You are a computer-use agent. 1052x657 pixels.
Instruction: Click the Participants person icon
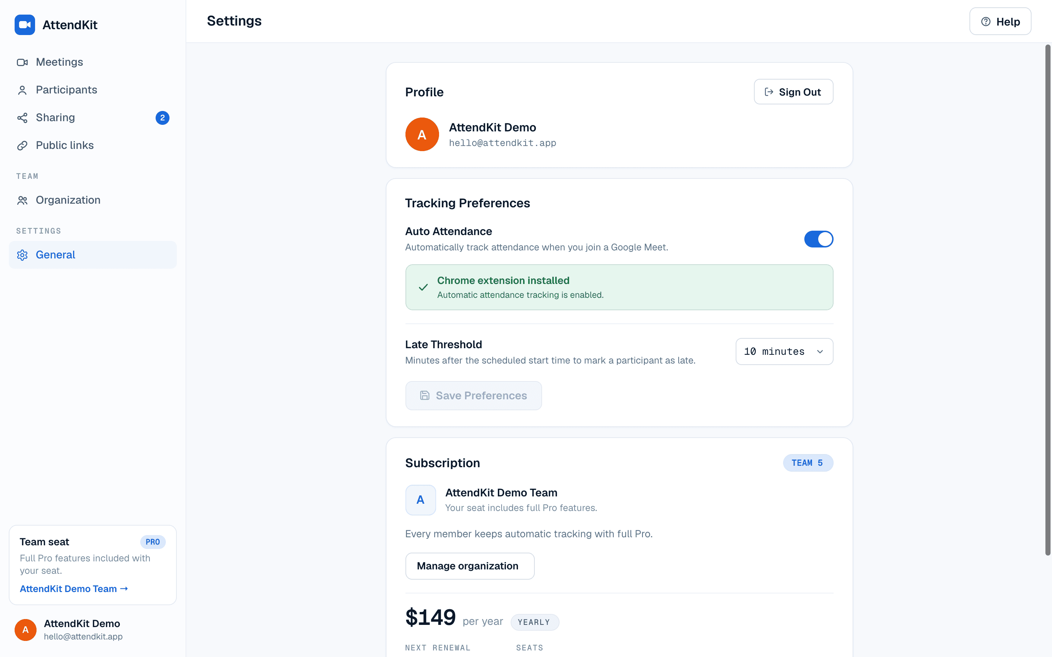(x=22, y=90)
